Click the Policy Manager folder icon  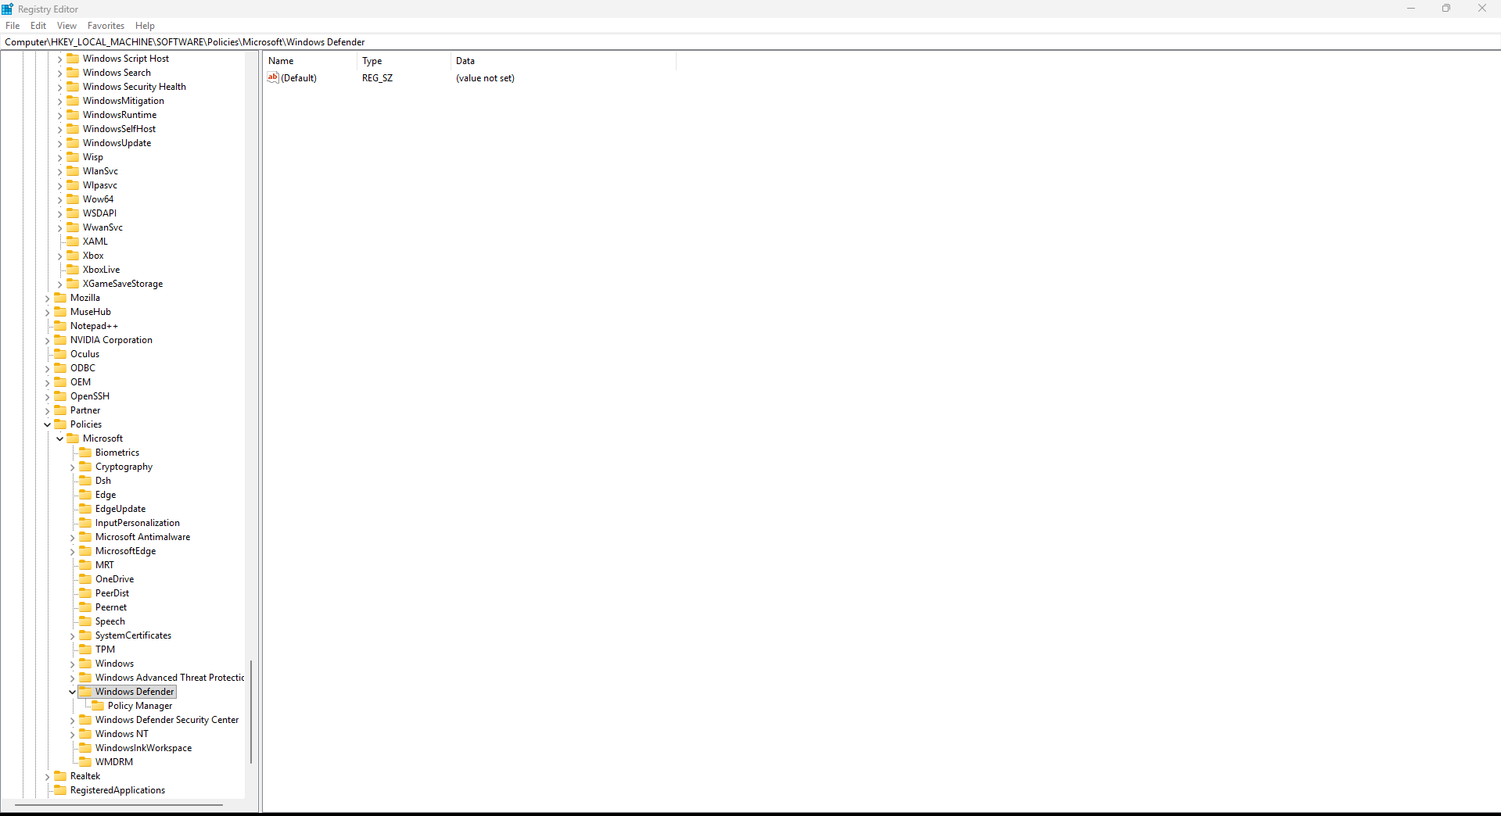coord(99,705)
